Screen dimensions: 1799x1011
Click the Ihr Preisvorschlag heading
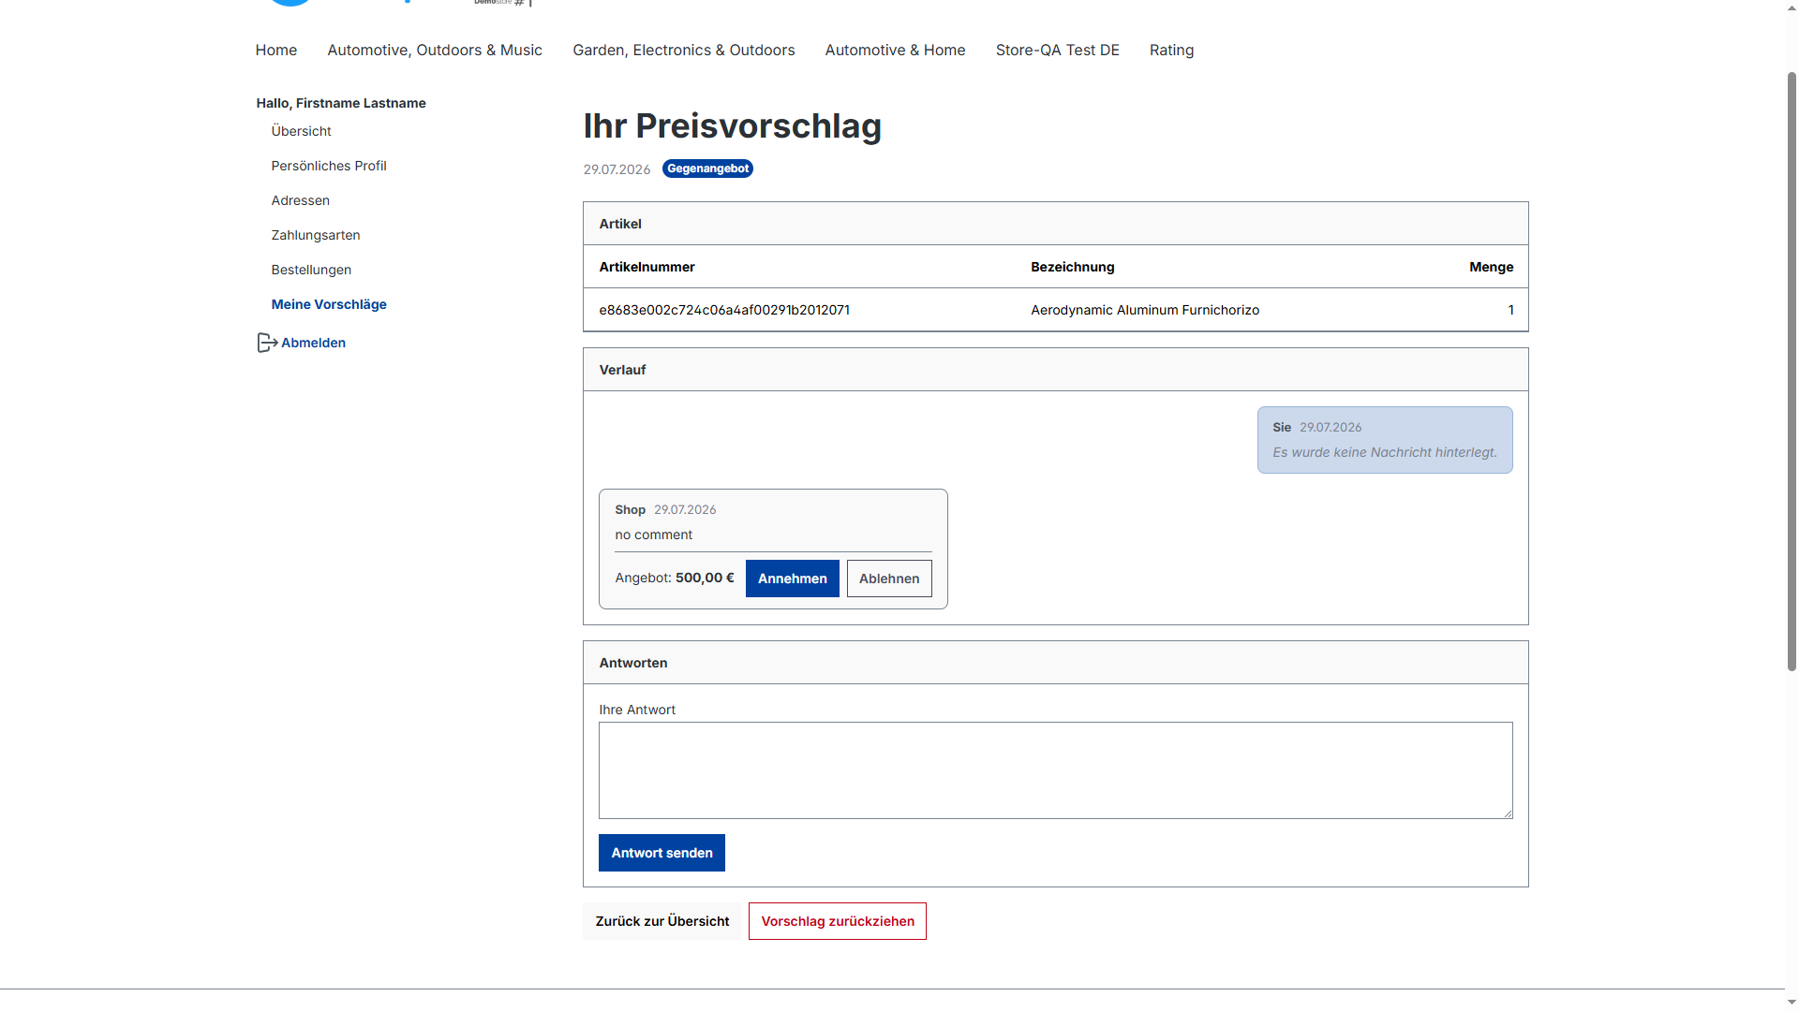coord(733,125)
